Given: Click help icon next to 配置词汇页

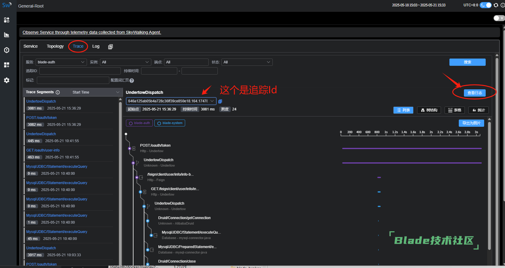Looking at the screenshot, I should (x=132, y=81).
